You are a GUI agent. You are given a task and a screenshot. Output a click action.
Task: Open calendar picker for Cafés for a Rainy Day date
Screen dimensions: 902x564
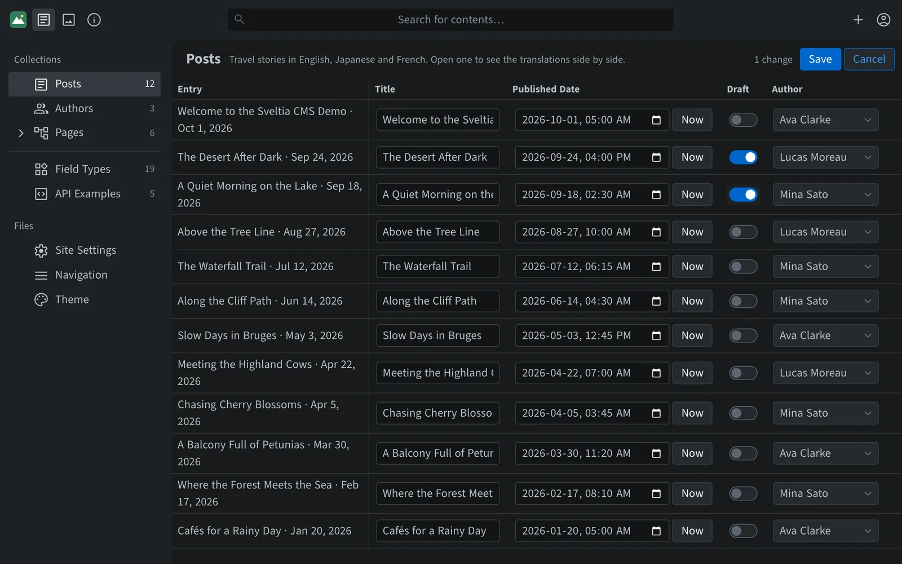click(x=656, y=531)
